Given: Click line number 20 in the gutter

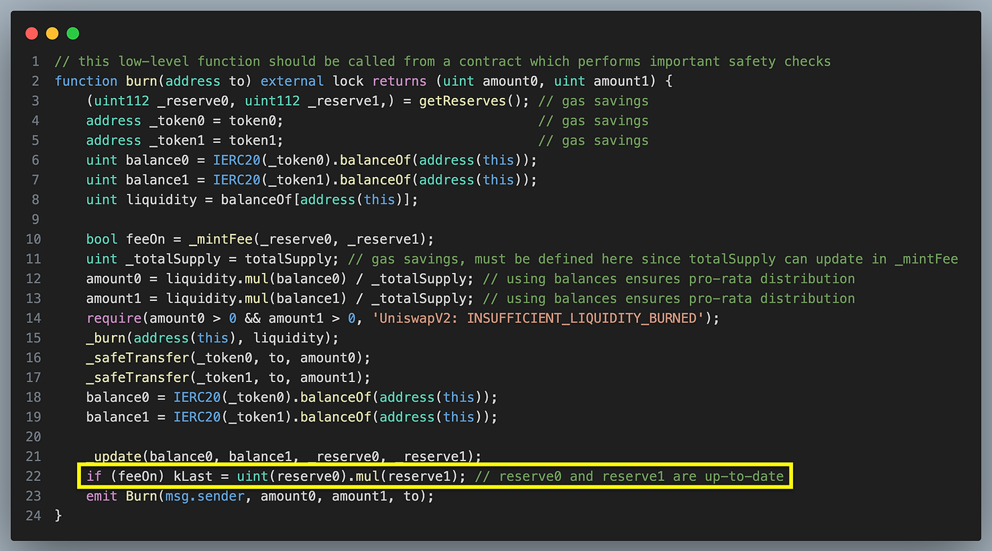Looking at the screenshot, I should point(34,437).
